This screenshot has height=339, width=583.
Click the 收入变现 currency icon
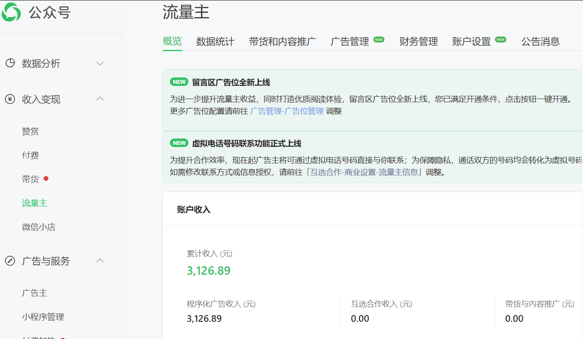(10, 99)
